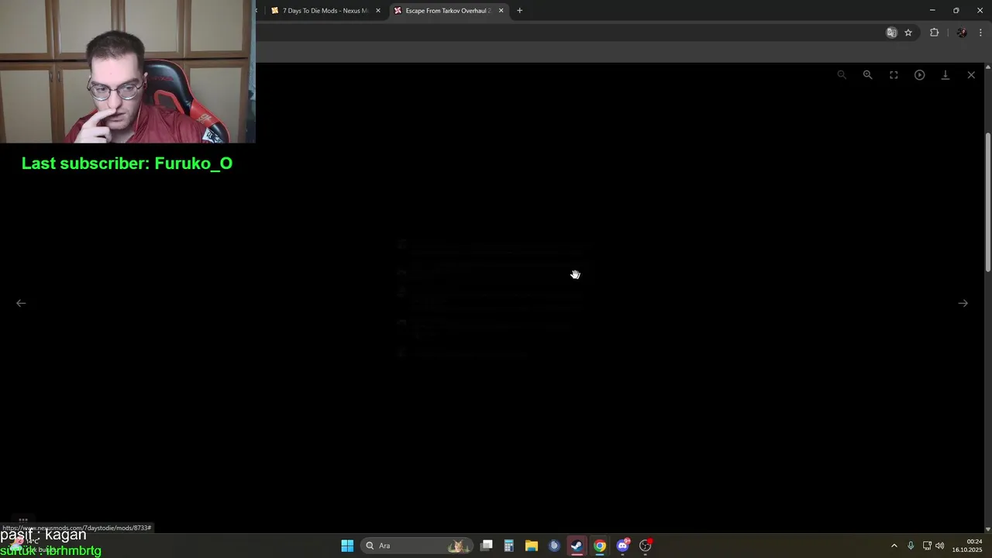
Task: Open Google Chrome from the taskbar
Action: [599, 546]
